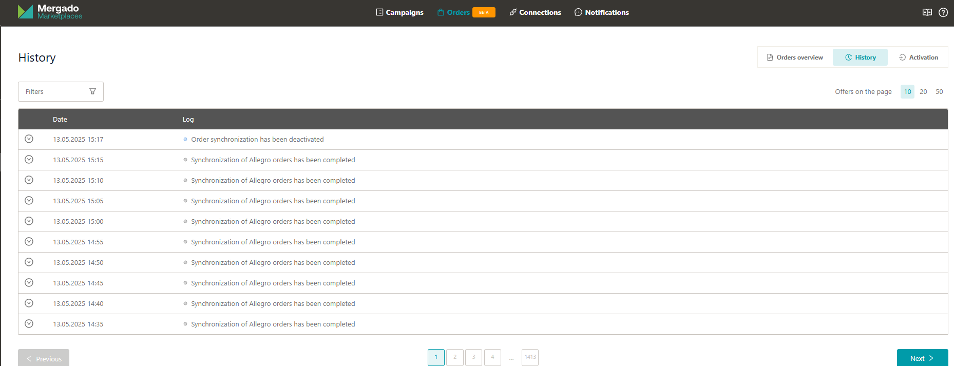The image size is (954, 366).
Task: Switch to Orders overview tab
Action: (794, 57)
